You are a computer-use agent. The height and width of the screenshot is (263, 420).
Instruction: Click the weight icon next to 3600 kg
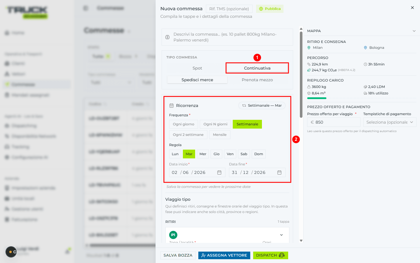[309, 87]
